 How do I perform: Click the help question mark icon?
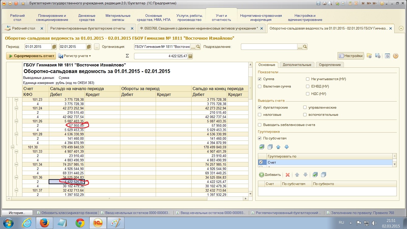(x=396, y=56)
